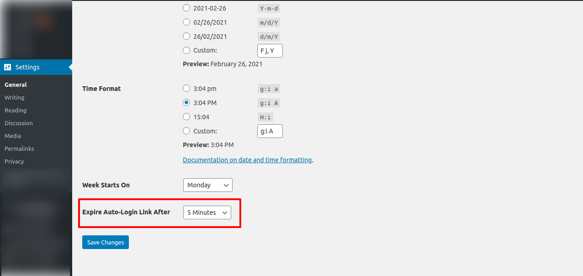Select the 3:04 pm time format
Screen dimensions: 583x276
click(186, 88)
